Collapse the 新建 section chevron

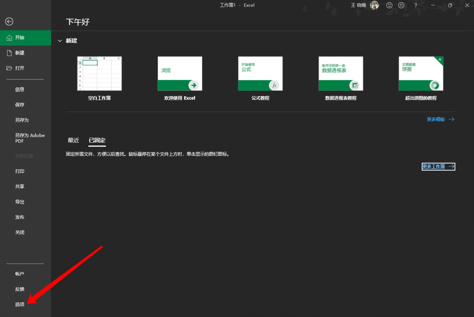point(60,41)
